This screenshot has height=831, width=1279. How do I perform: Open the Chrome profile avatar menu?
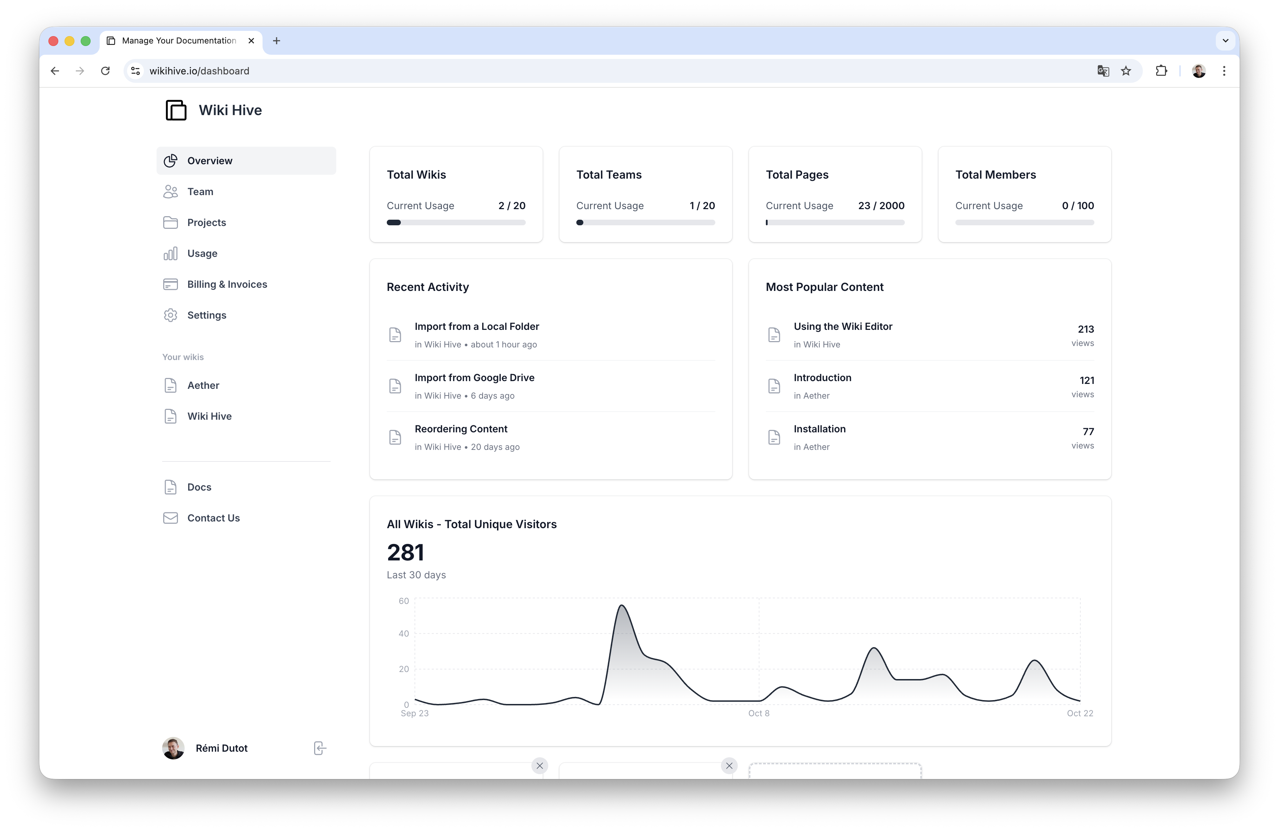[1198, 71]
